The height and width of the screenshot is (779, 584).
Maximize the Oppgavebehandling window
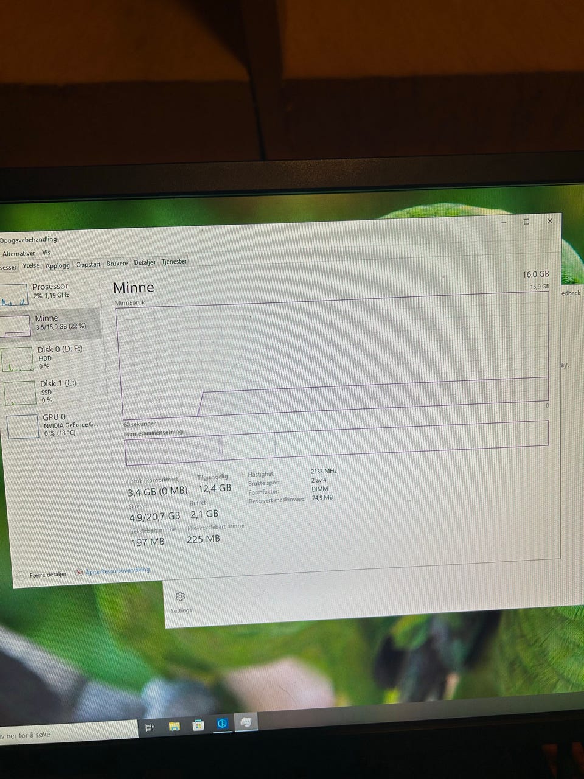coord(527,222)
